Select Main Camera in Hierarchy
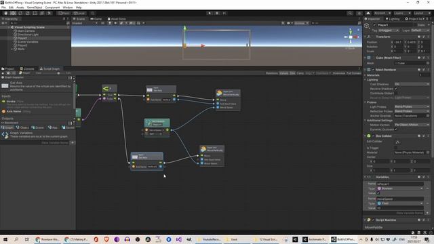 tap(26, 31)
